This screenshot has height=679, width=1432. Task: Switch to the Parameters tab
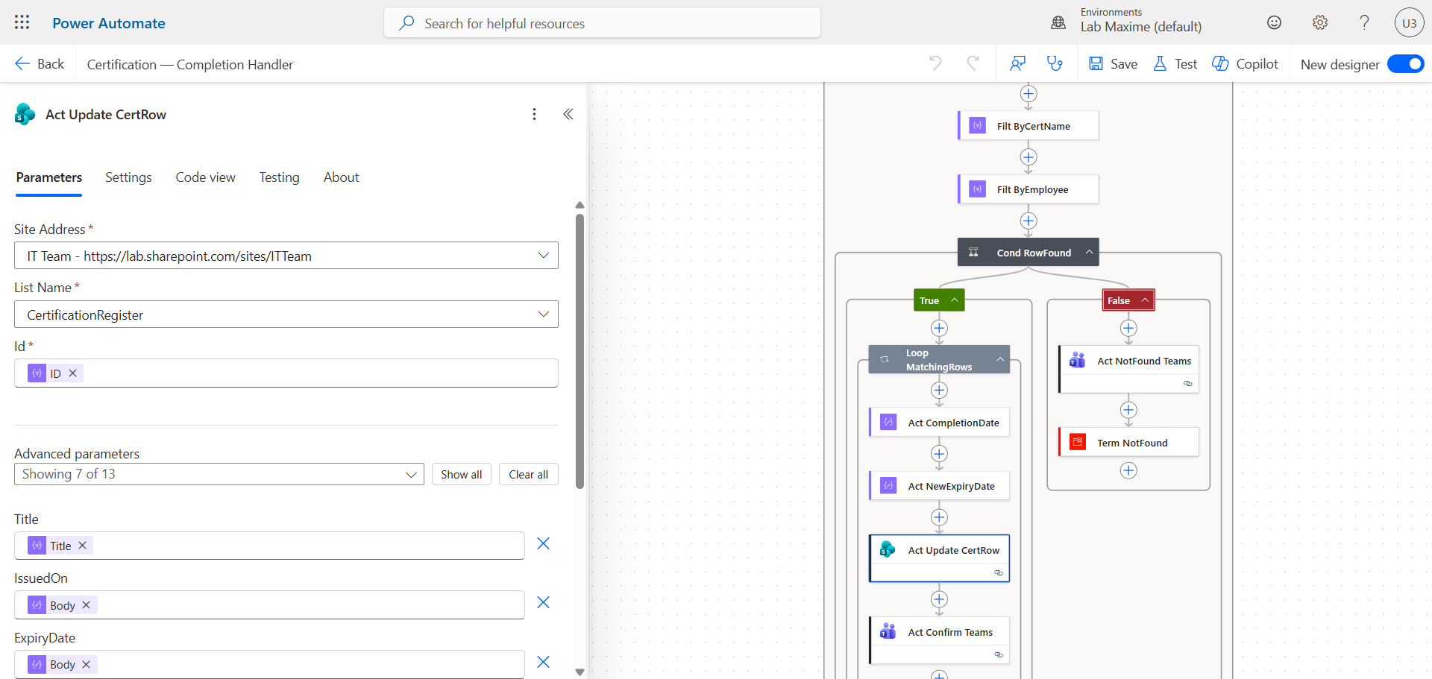pyautogui.click(x=49, y=177)
